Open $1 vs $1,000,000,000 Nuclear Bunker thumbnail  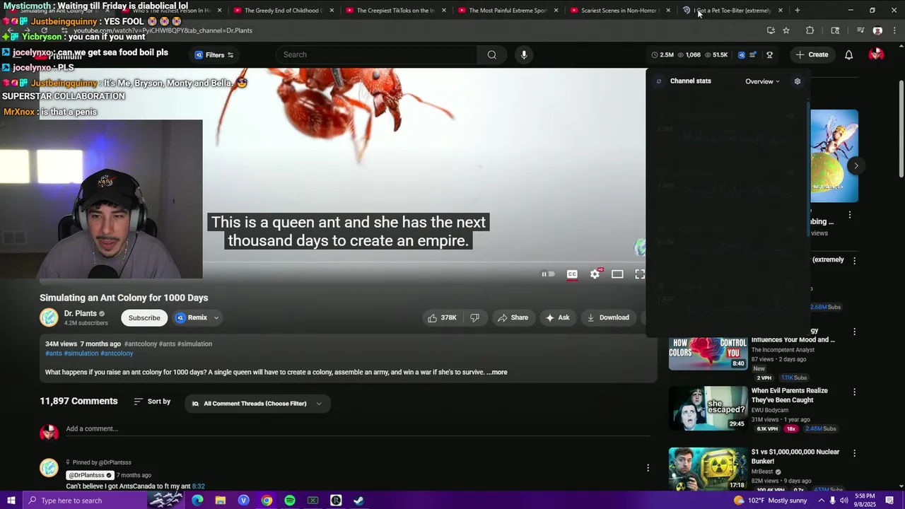coord(708,469)
